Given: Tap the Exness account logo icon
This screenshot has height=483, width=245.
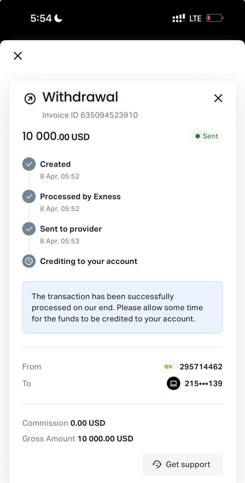Looking at the screenshot, I should tap(169, 367).
